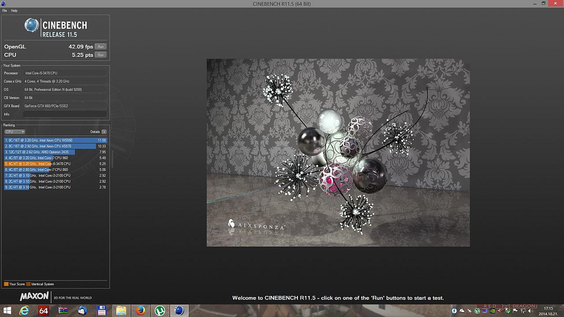This screenshot has height=317, width=564.
Task: Run the CPU benchmark
Action: tap(101, 55)
